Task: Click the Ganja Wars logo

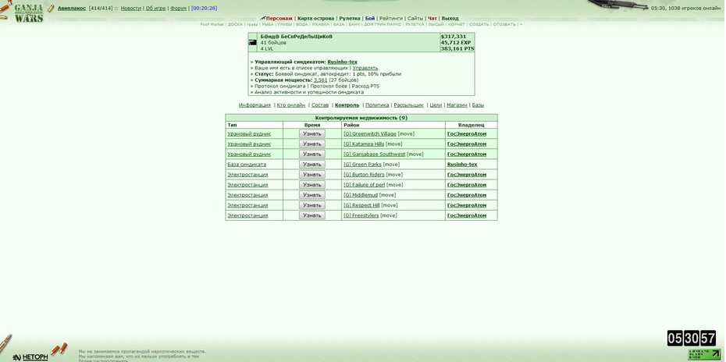Action: tap(29, 13)
